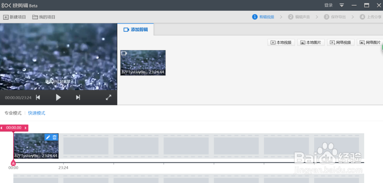Click the preview video frame
The height and width of the screenshot is (183, 383).
click(x=58, y=57)
